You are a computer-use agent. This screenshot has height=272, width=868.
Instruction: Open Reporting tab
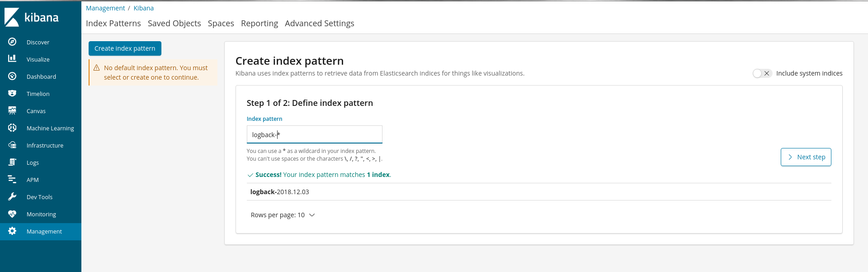pos(259,24)
